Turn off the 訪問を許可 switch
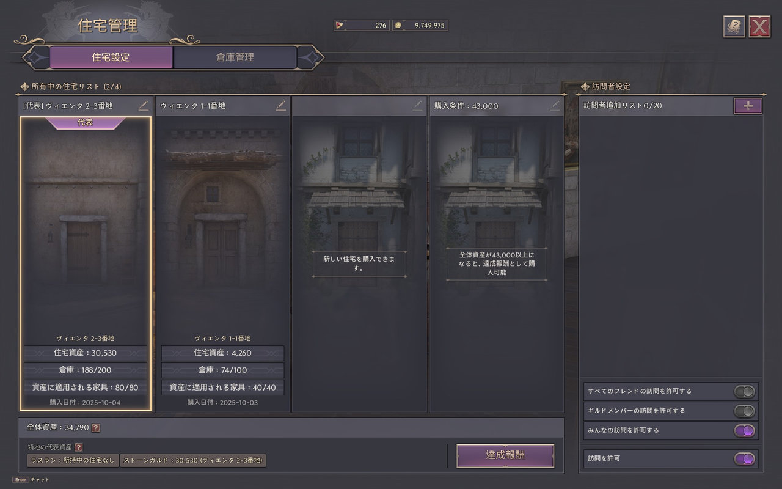This screenshot has height=489, width=782. pyautogui.click(x=744, y=458)
